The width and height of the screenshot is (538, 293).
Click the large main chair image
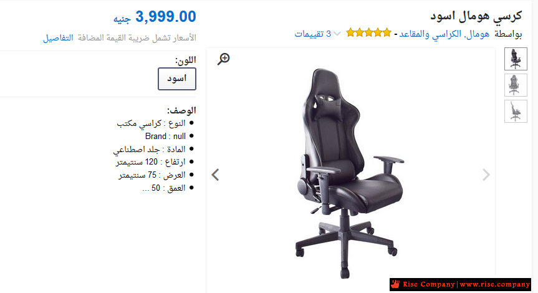point(350,171)
